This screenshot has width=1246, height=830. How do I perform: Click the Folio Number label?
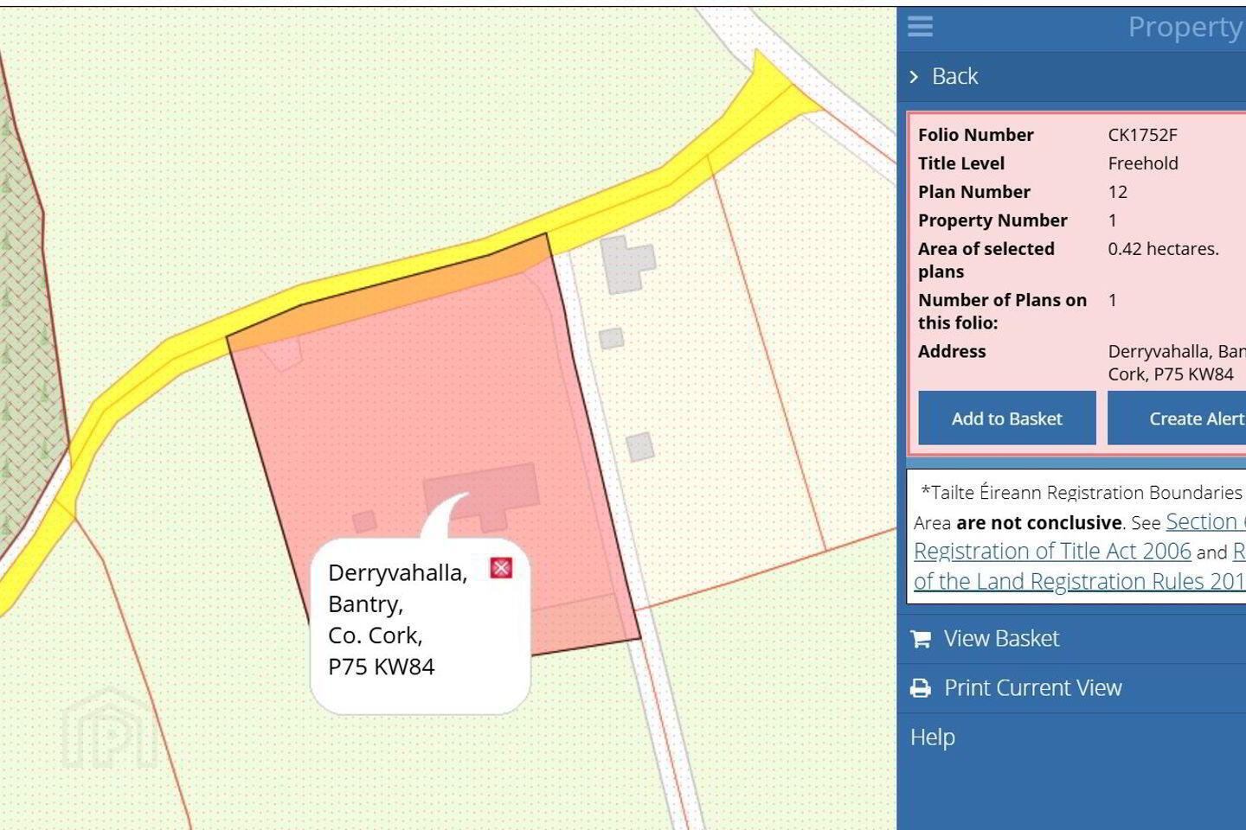pyautogui.click(x=976, y=135)
